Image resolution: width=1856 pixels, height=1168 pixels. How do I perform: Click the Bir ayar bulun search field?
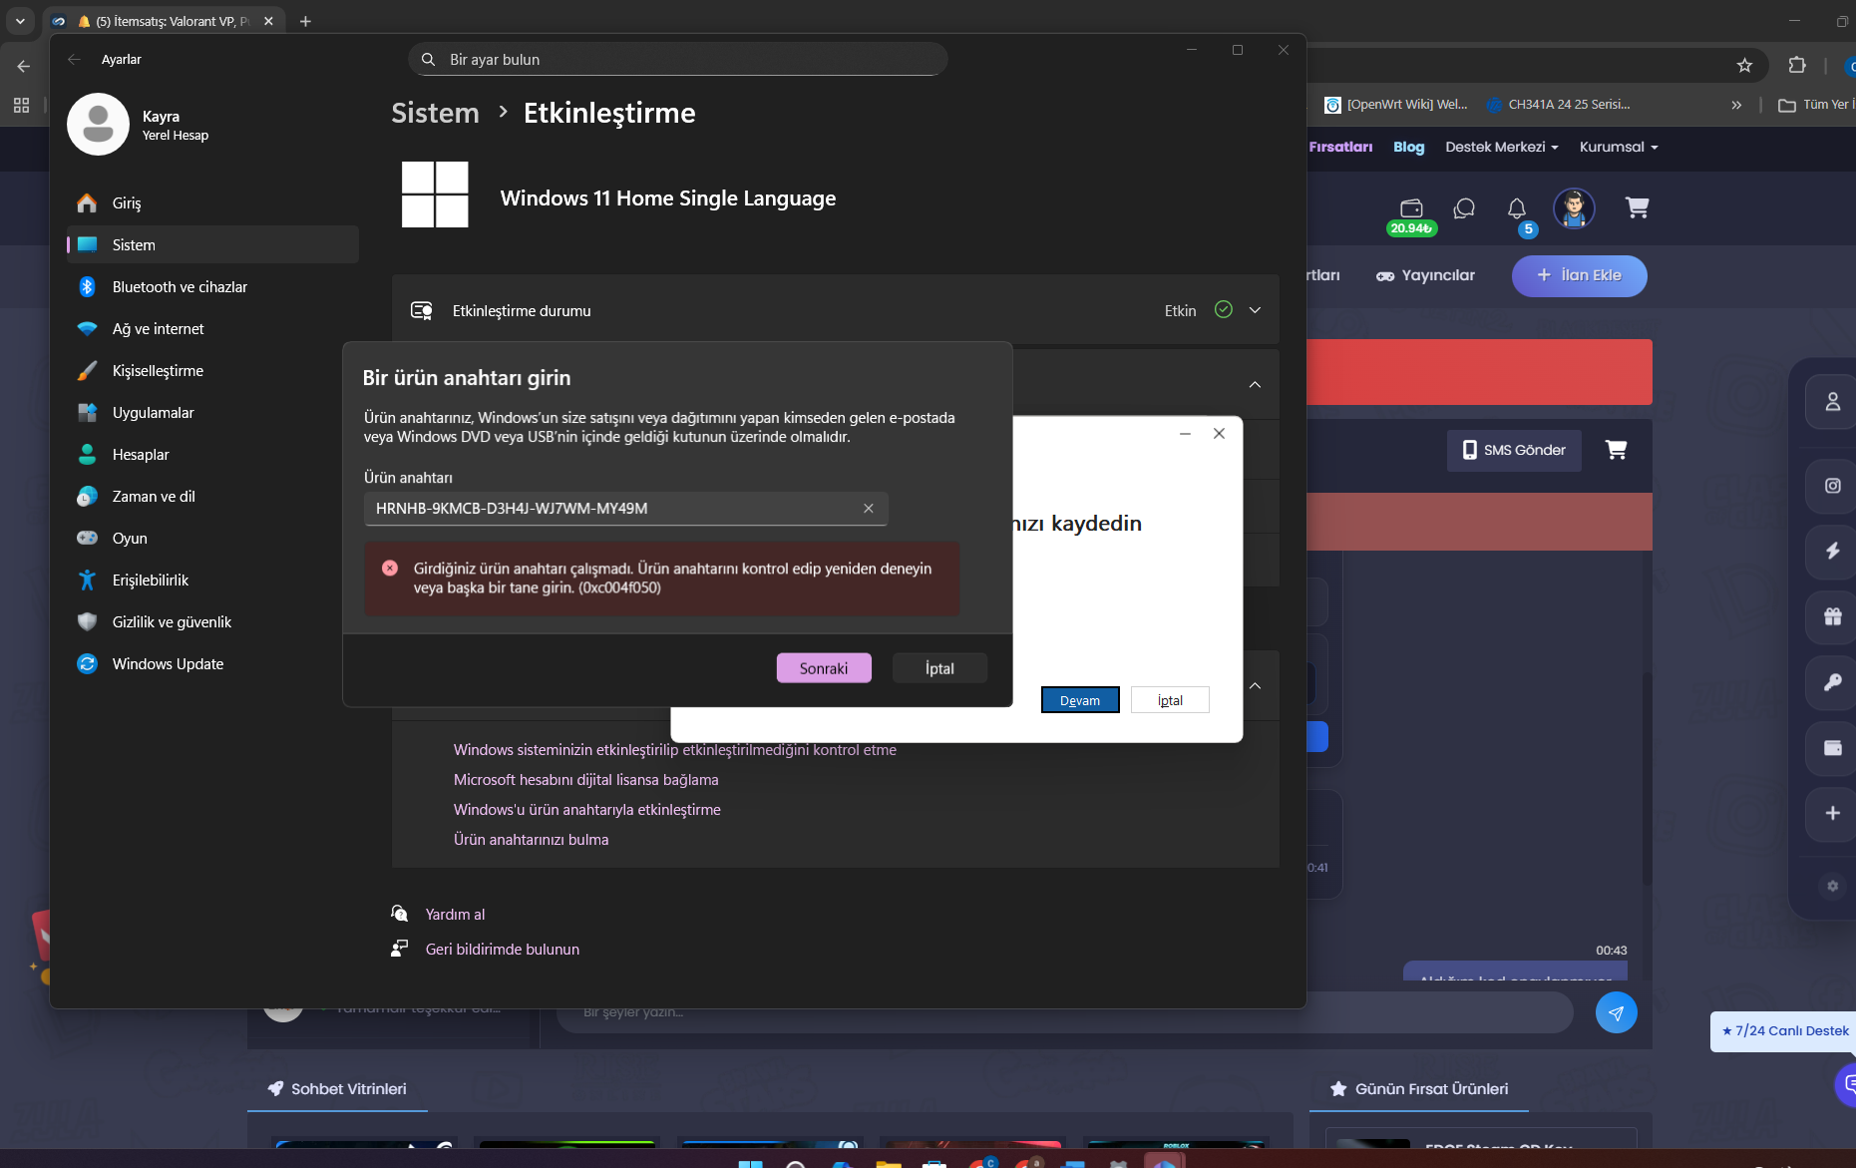coord(678,60)
